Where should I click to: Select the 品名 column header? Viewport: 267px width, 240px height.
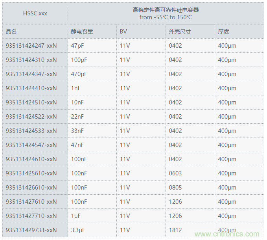click(11, 32)
